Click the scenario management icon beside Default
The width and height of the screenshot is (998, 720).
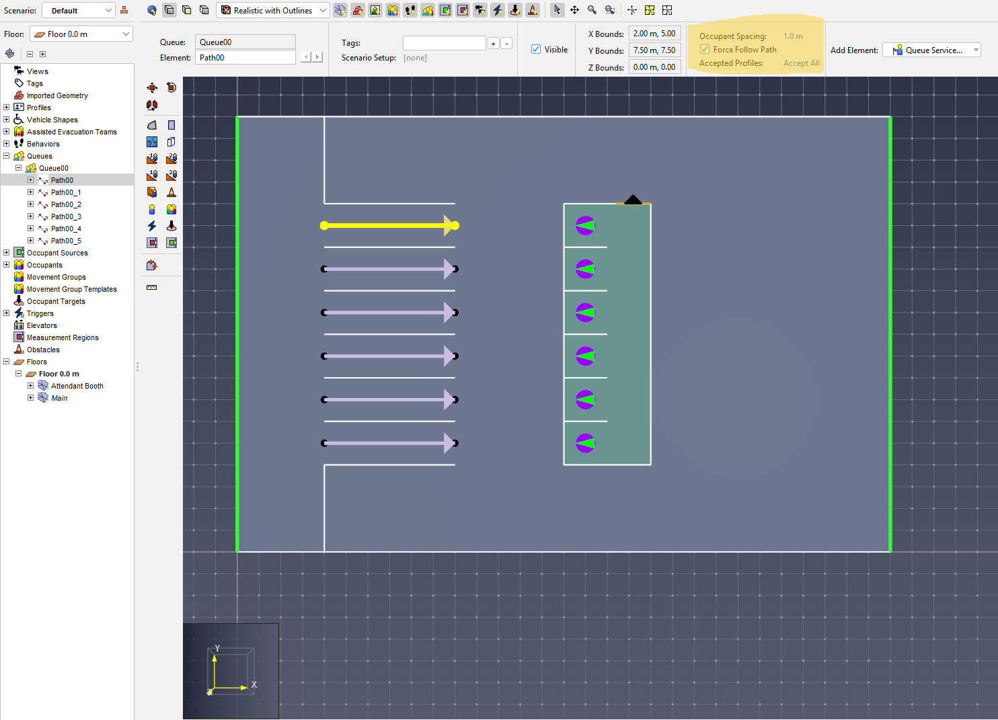point(124,10)
